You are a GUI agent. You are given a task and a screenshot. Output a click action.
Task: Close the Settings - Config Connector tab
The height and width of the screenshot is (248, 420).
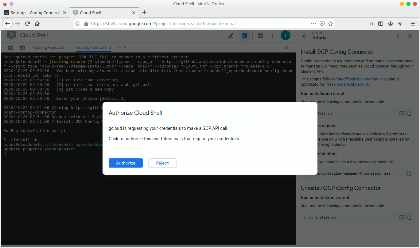(x=65, y=13)
